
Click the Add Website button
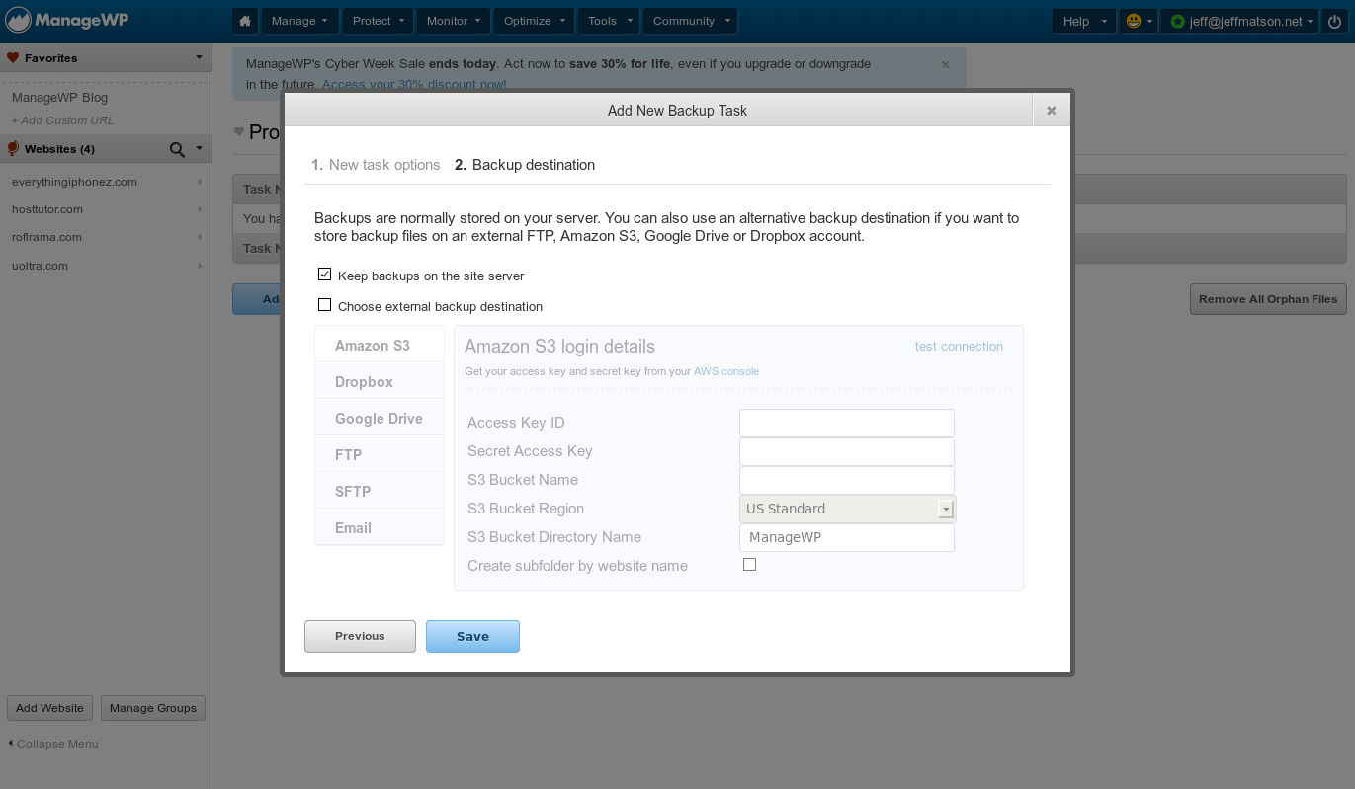pyautogui.click(x=49, y=708)
